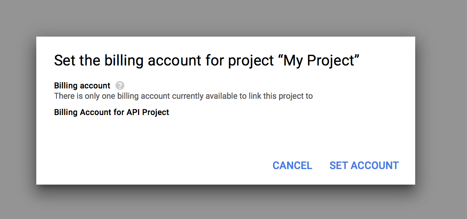Click the gray backdrop outside the dialog

(233, 18)
